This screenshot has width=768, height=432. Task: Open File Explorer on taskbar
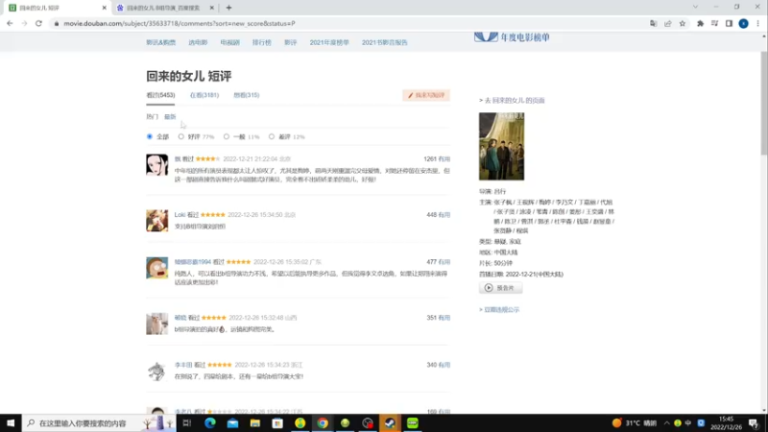[255, 423]
